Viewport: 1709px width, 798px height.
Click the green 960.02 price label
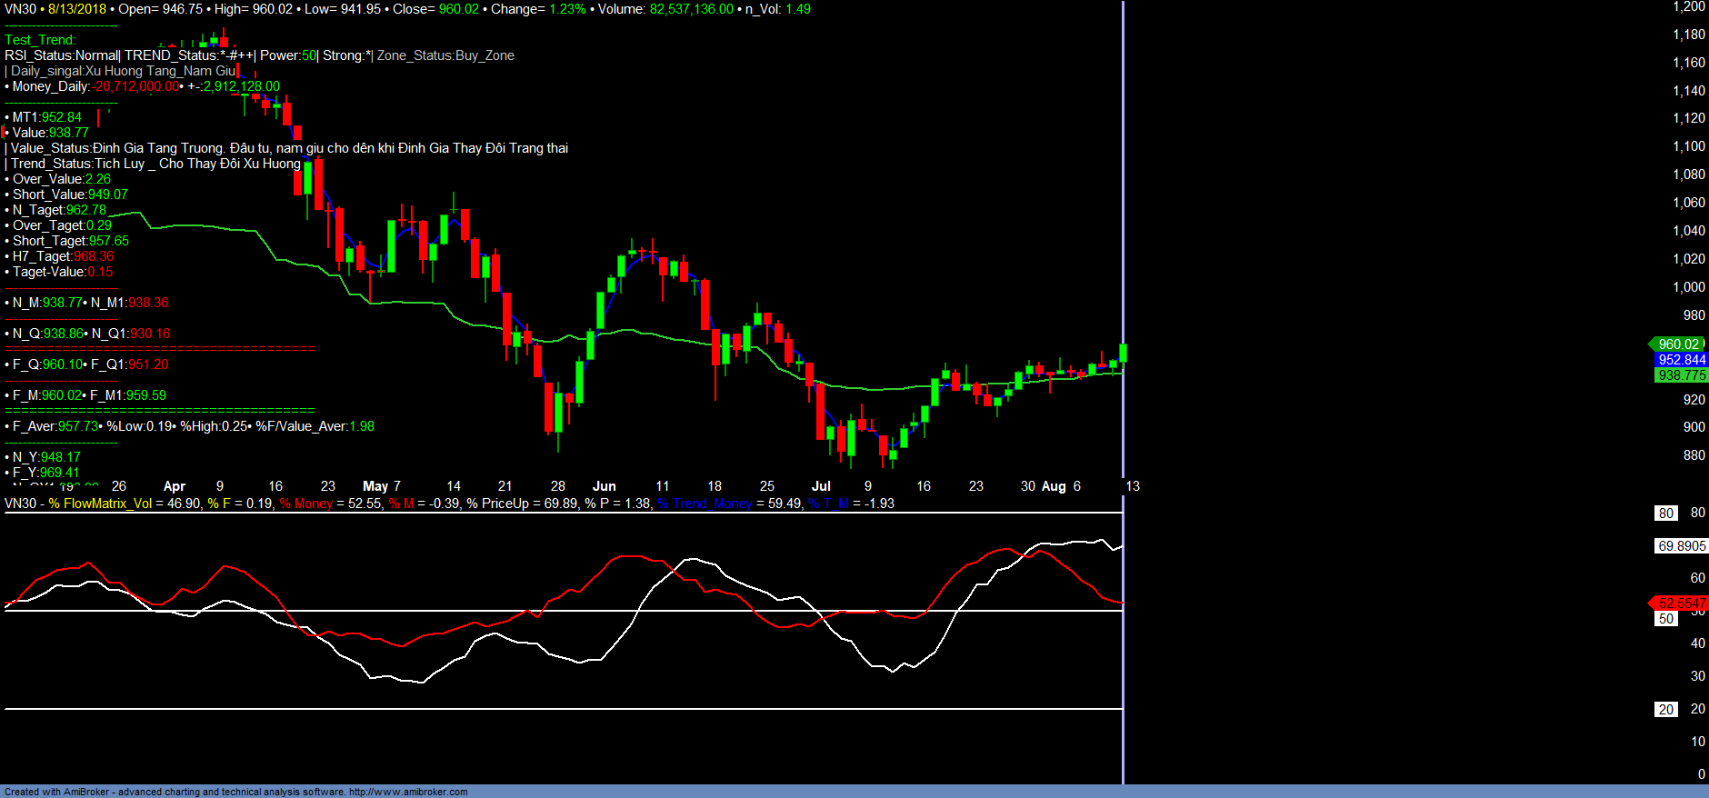(x=1678, y=344)
